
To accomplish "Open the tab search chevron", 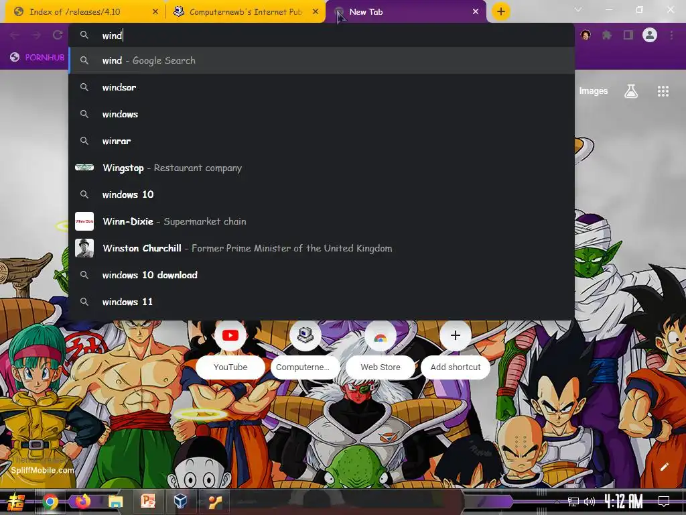I will (x=578, y=9).
